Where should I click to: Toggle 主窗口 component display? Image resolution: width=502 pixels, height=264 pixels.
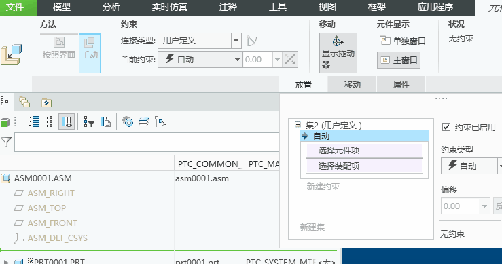(399, 60)
